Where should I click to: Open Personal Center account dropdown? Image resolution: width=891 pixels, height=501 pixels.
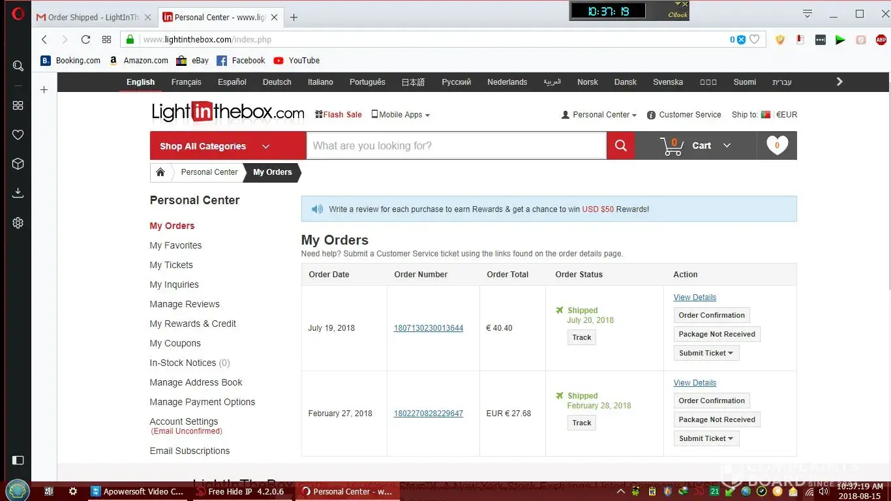pyautogui.click(x=599, y=115)
